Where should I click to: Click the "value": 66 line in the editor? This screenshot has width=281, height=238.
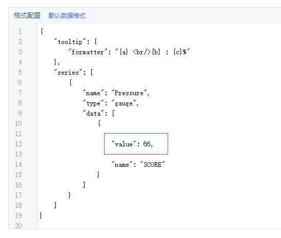132,144
